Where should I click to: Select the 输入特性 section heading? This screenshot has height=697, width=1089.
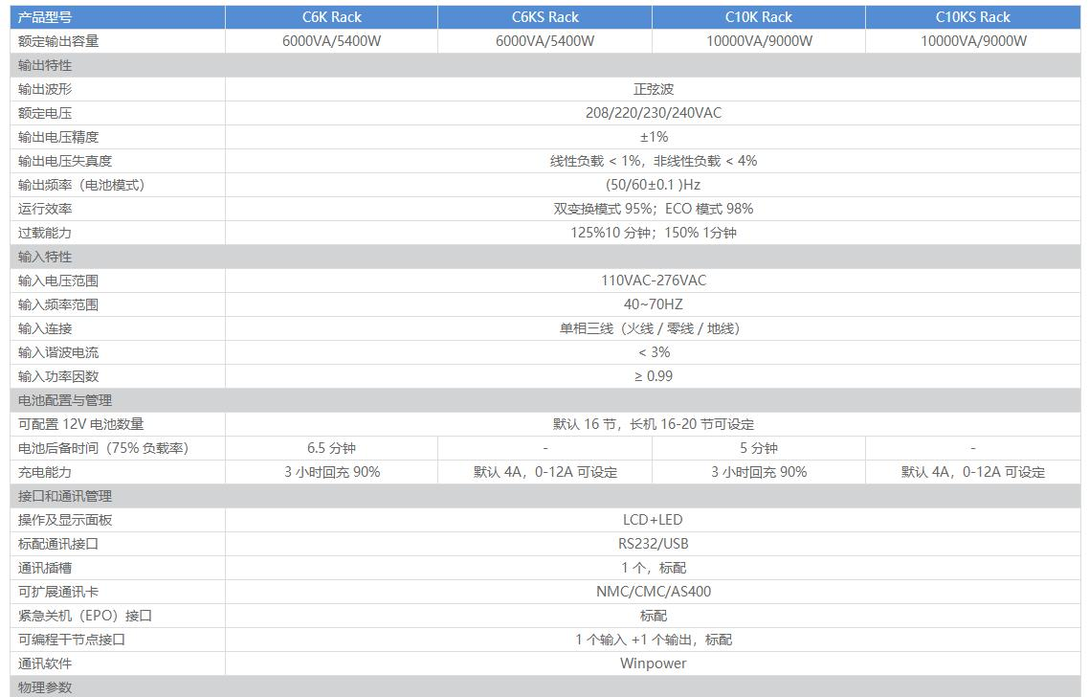pos(45,257)
